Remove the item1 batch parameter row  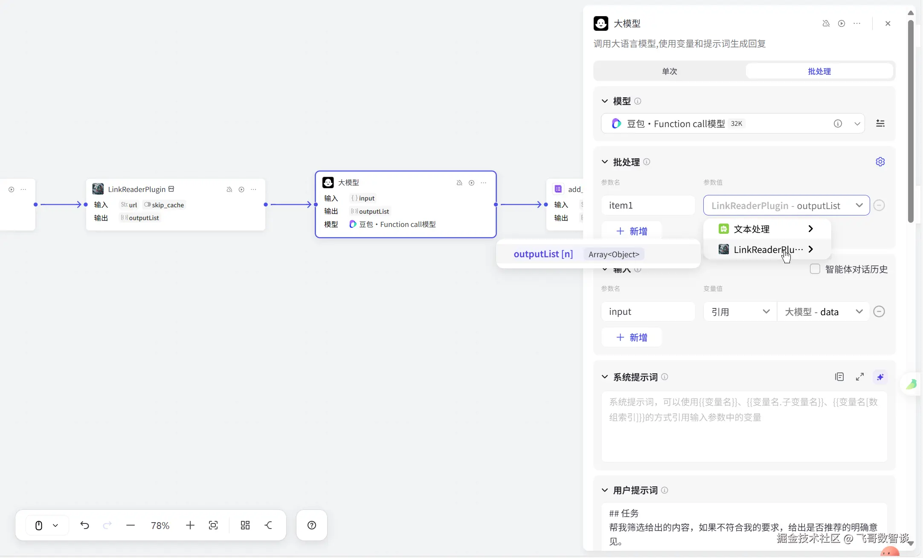coord(879,205)
